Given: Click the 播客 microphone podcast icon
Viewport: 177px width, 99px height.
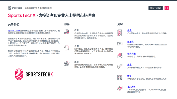Looking at the screenshot, I should pyautogui.click(x=120, y=66).
